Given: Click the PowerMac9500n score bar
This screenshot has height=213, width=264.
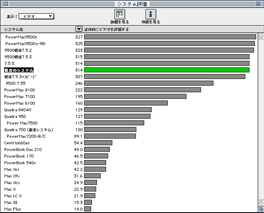Looking at the screenshot, I should (170, 37).
